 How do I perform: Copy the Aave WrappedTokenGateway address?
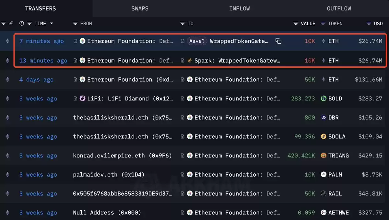[278, 41]
